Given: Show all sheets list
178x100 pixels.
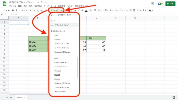Looking at the screenshot, I should click(x=11, y=97).
